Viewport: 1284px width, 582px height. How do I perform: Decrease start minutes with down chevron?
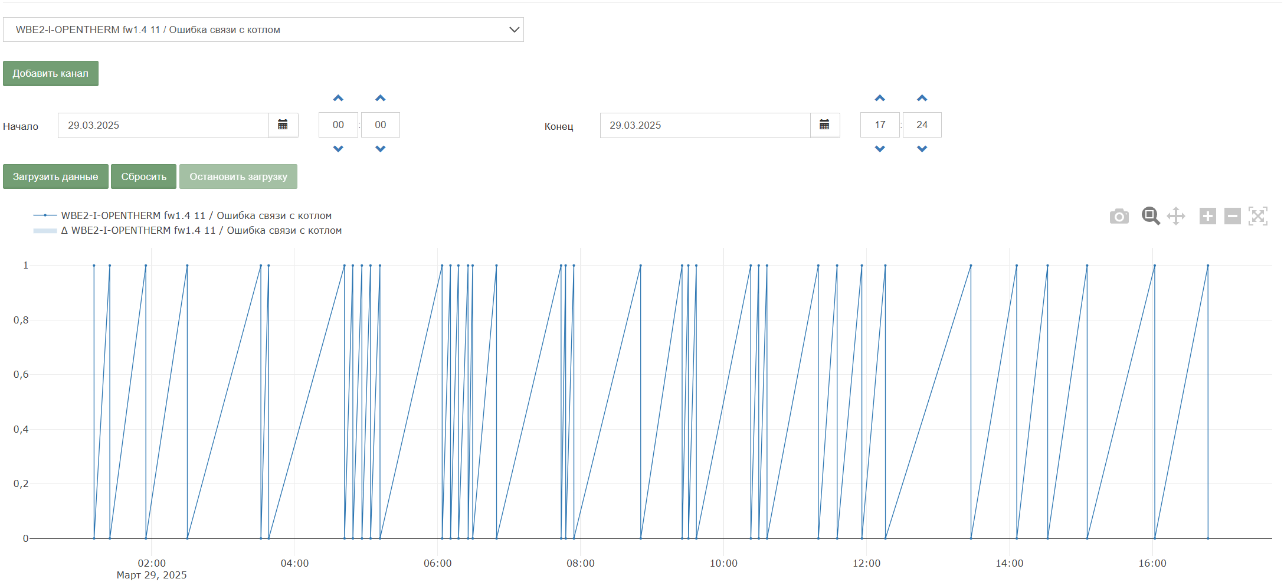pyautogui.click(x=381, y=149)
